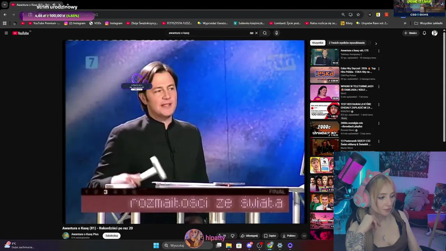
Task: Open the Awantura o Kasę Plus channel name
Action: coord(85,234)
